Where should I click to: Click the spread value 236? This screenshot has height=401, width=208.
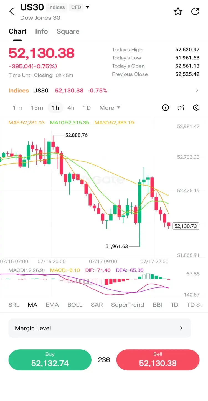click(104, 360)
